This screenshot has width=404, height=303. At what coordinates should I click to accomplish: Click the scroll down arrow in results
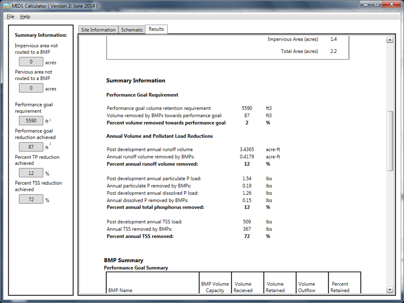389,290
